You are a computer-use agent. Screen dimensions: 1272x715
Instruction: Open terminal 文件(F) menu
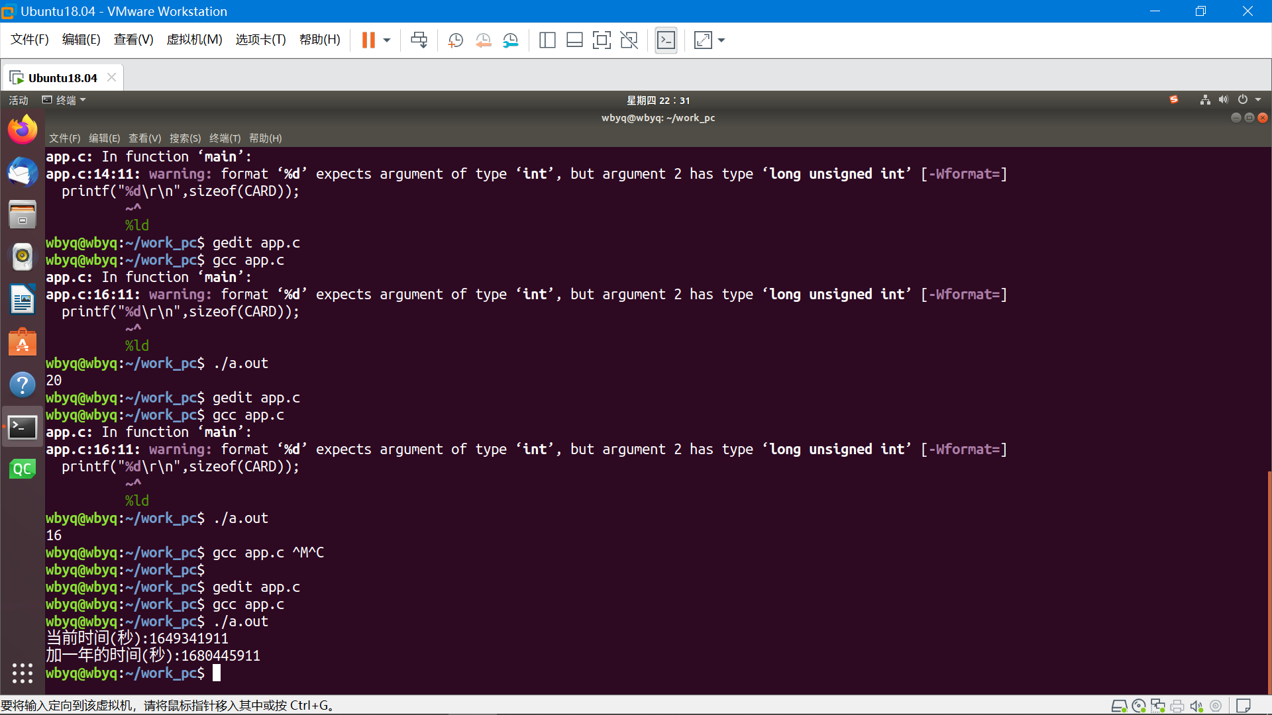tap(64, 138)
